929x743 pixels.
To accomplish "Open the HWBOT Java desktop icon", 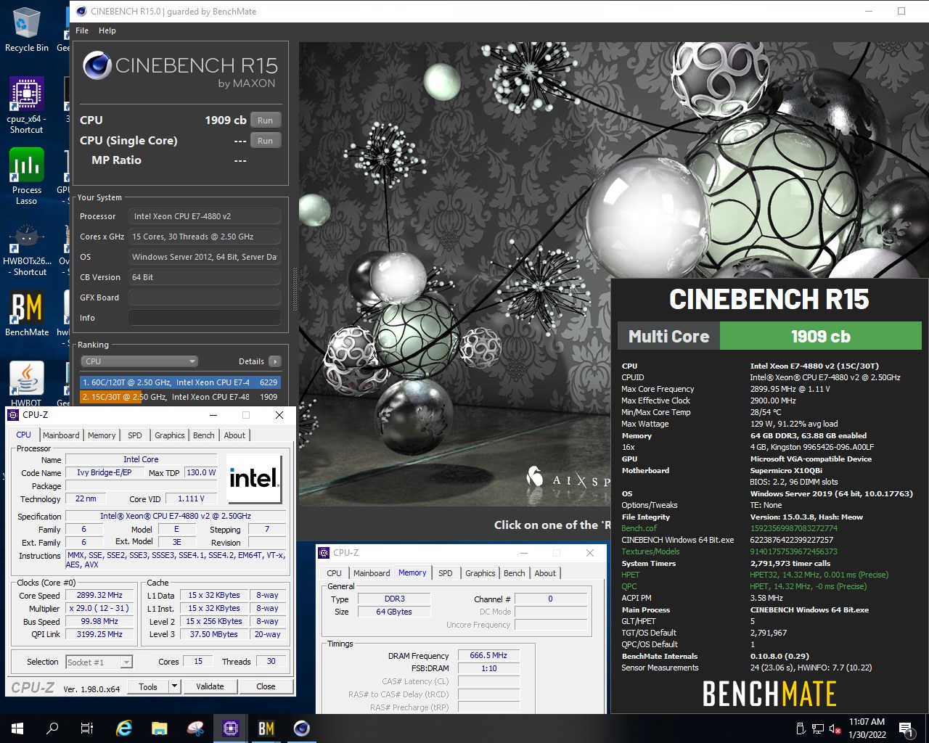I will [x=26, y=383].
